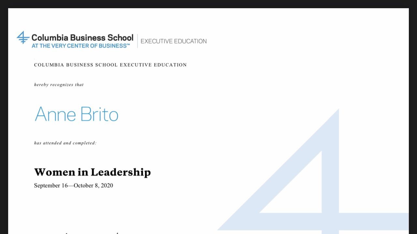Image resolution: width=417 pixels, height=234 pixels.
Task: Click the "Columbia Business School" logo wordmark
Action: 82,38
